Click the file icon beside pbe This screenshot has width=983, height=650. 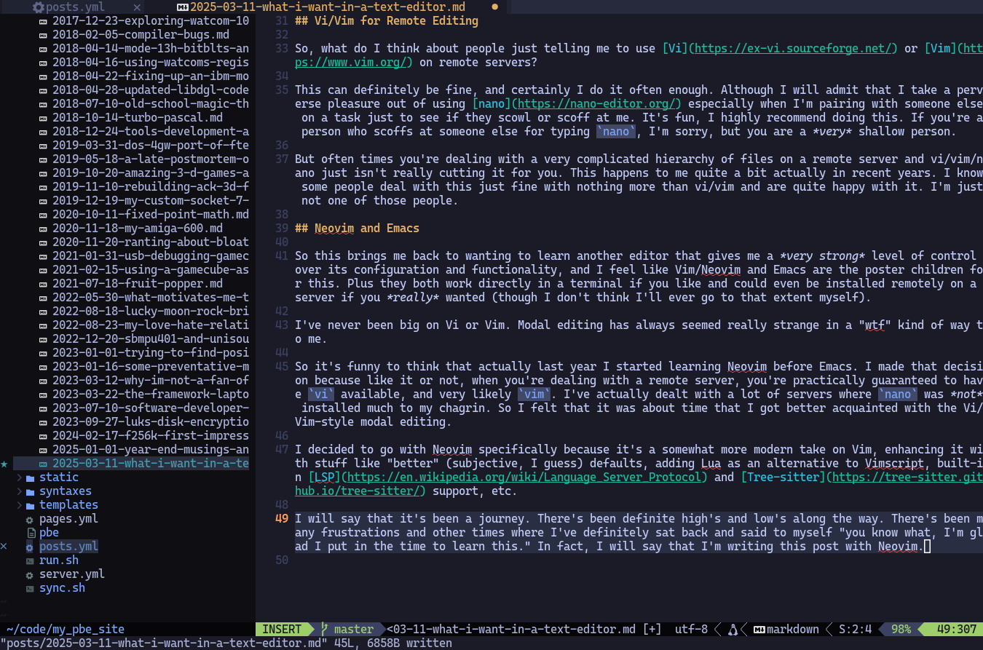(x=30, y=533)
